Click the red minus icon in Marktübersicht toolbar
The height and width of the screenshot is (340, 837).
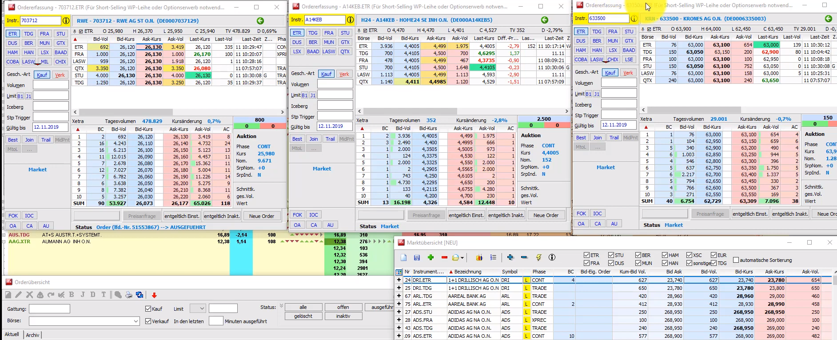point(444,257)
